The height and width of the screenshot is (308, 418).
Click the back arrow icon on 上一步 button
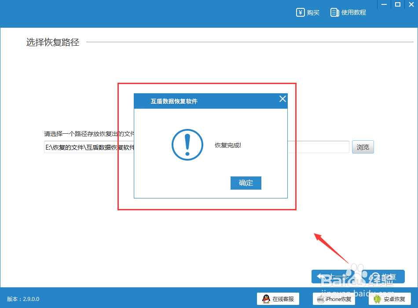point(320,276)
